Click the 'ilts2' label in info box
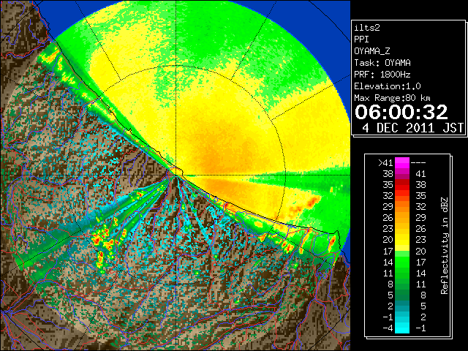Viewport: 468px width, 351px height. 367,28
